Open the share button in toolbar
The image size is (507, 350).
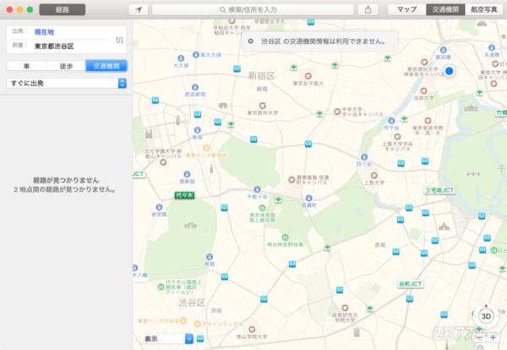coord(368,9)
